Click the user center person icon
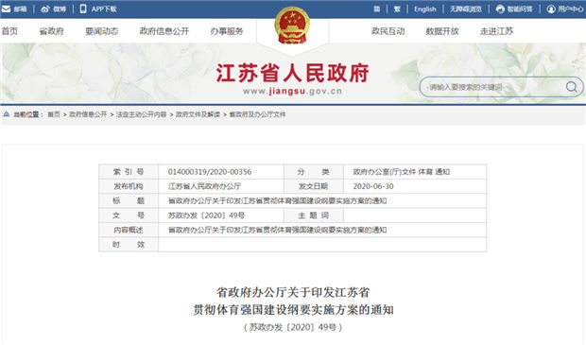Viewport: 586px width, 345px height. click(x=551, y=9)
